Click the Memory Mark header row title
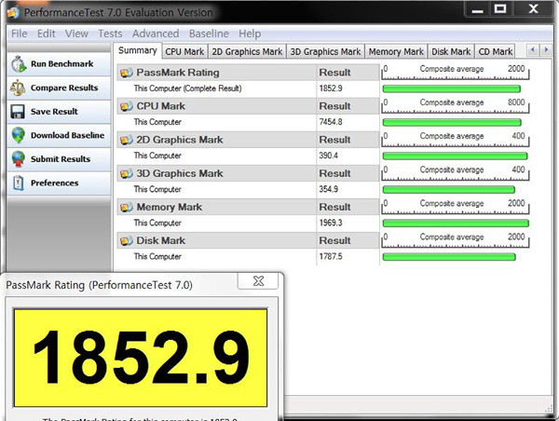Image resolution: width=559 pixels, height=421 pixels. 169,207
